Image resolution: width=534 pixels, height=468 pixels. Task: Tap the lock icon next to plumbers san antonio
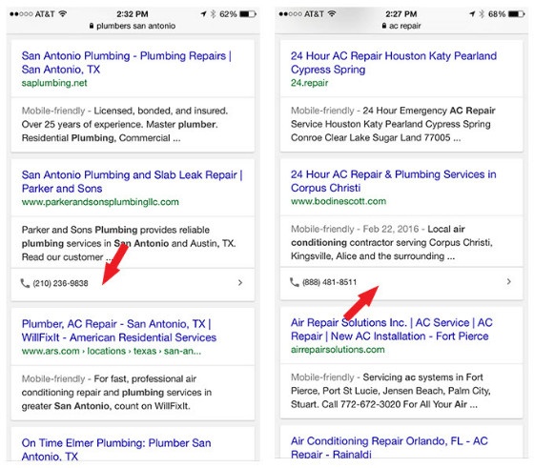coord(92,26)
